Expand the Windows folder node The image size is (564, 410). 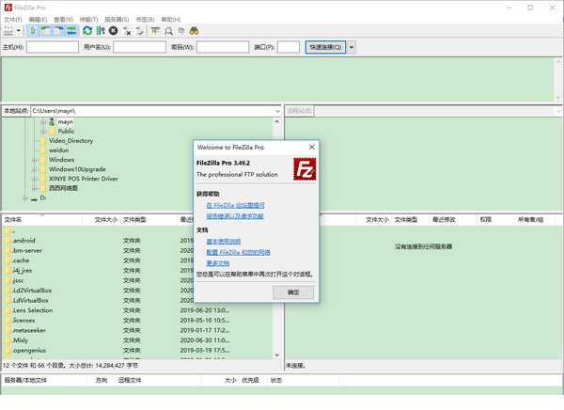[34, 160]
